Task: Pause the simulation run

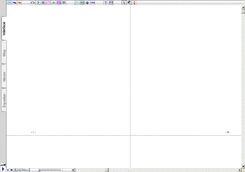Action: (x=8, y=170)
